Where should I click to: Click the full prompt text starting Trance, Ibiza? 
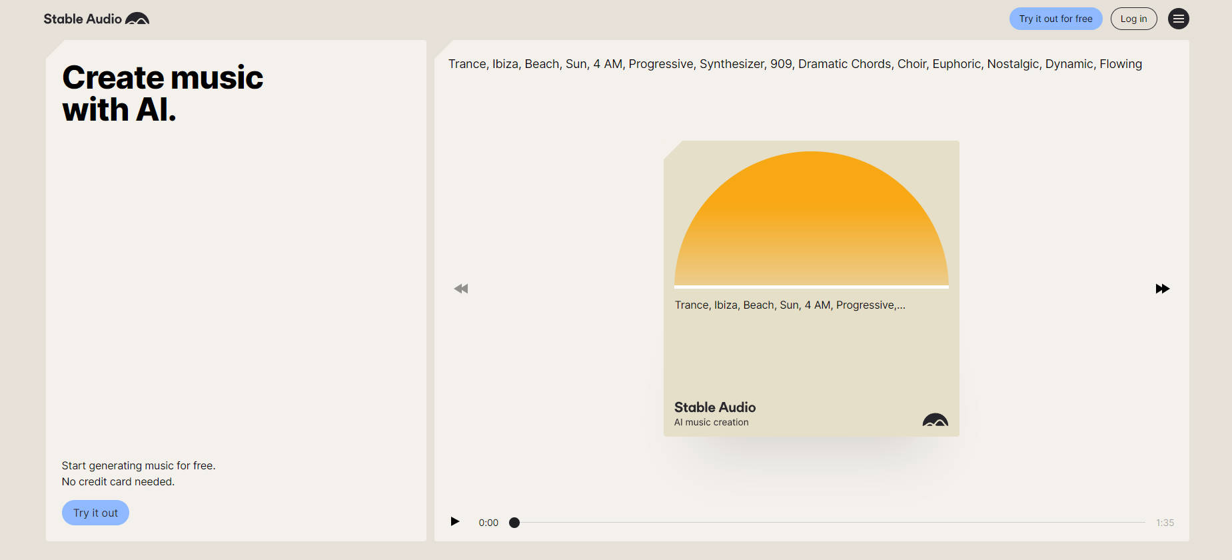pyautogui.click(x=795, y=64)
